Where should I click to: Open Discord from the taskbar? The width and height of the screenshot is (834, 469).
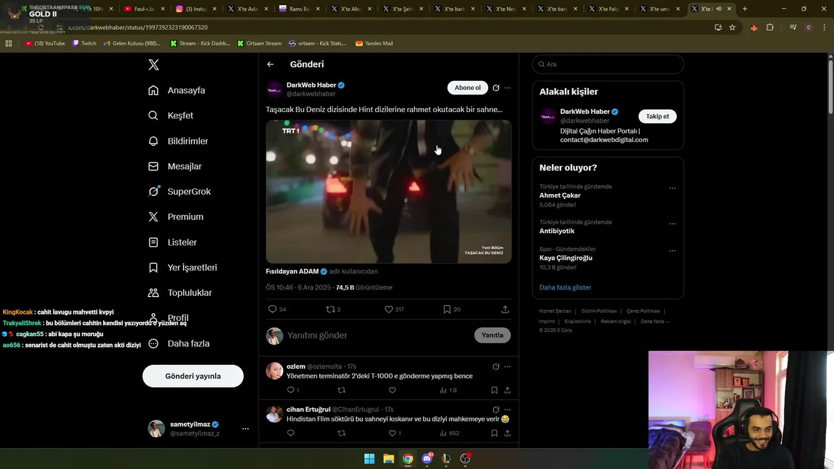[427, 459]
